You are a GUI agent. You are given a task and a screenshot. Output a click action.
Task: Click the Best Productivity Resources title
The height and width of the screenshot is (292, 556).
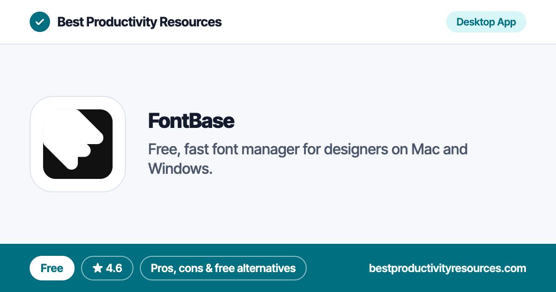(x=139, y=22)
